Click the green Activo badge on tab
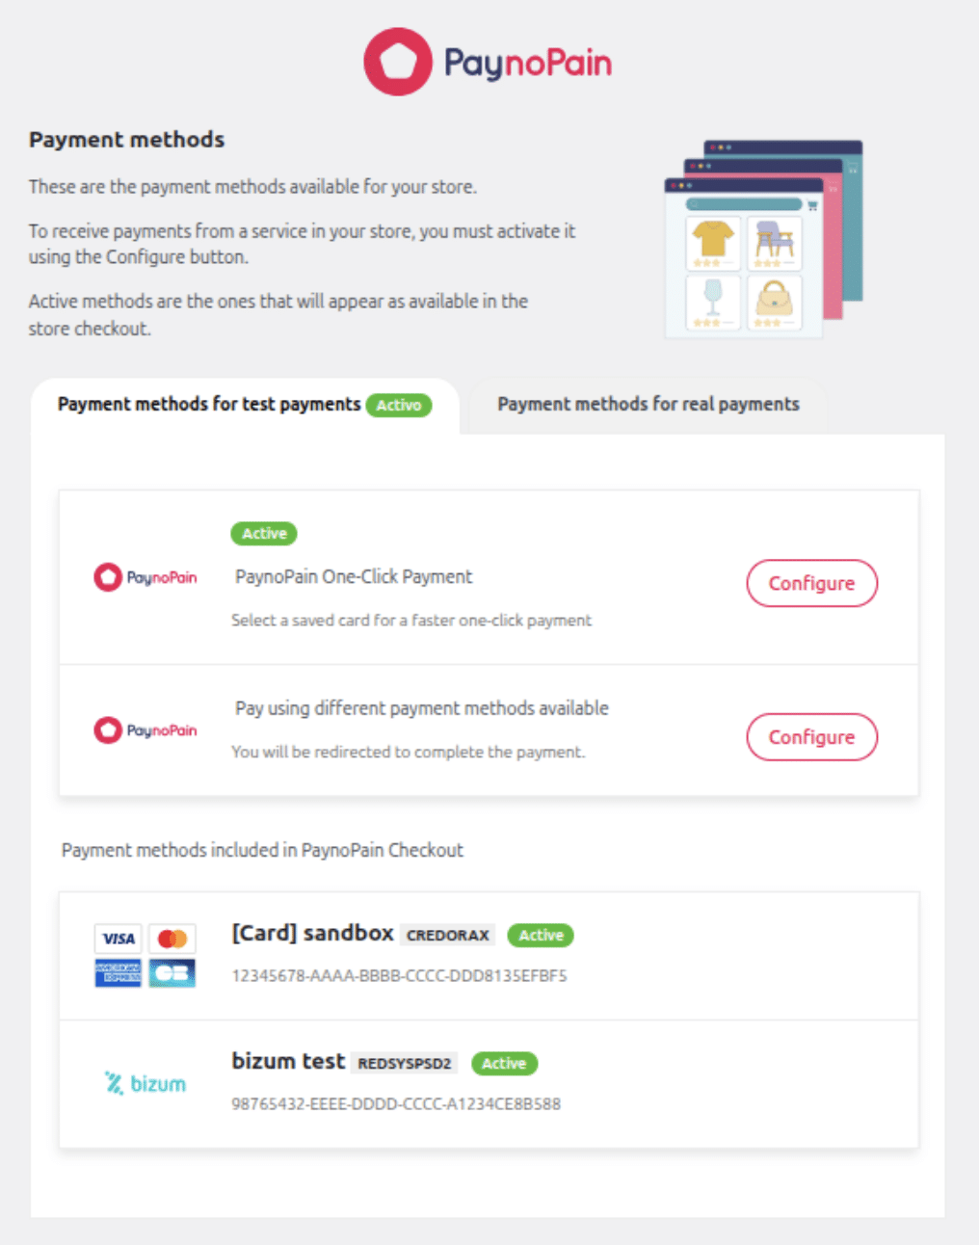Viewport: 979px width, 1245px height. pos(399,406)
